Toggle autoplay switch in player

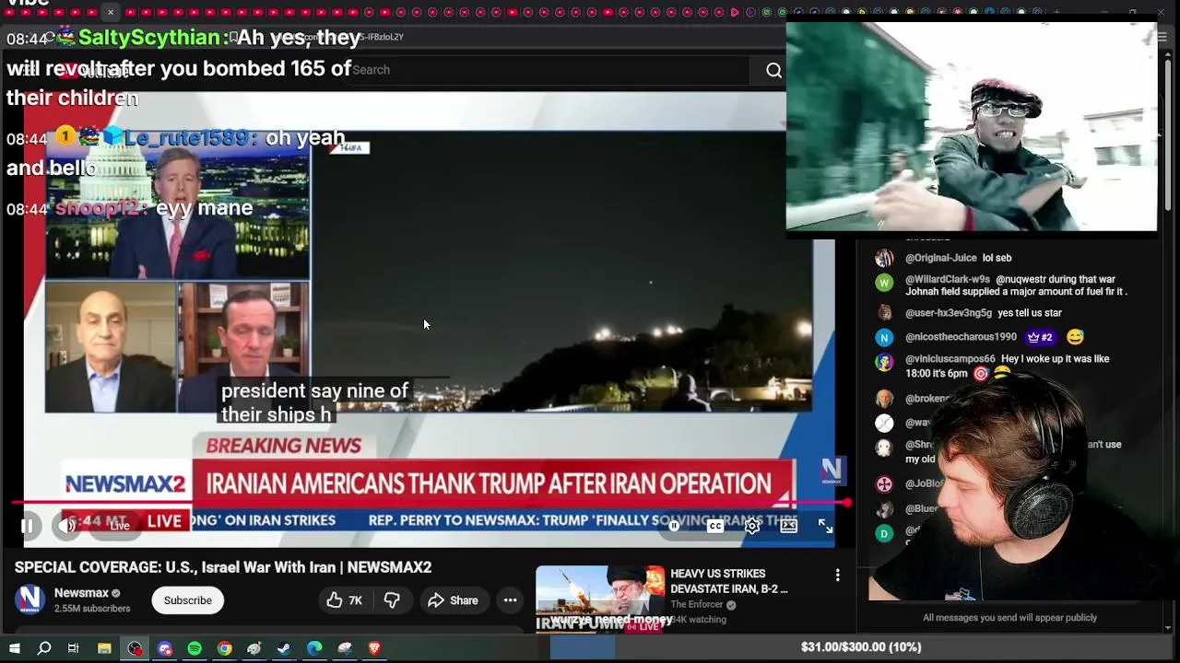(675, 526)
